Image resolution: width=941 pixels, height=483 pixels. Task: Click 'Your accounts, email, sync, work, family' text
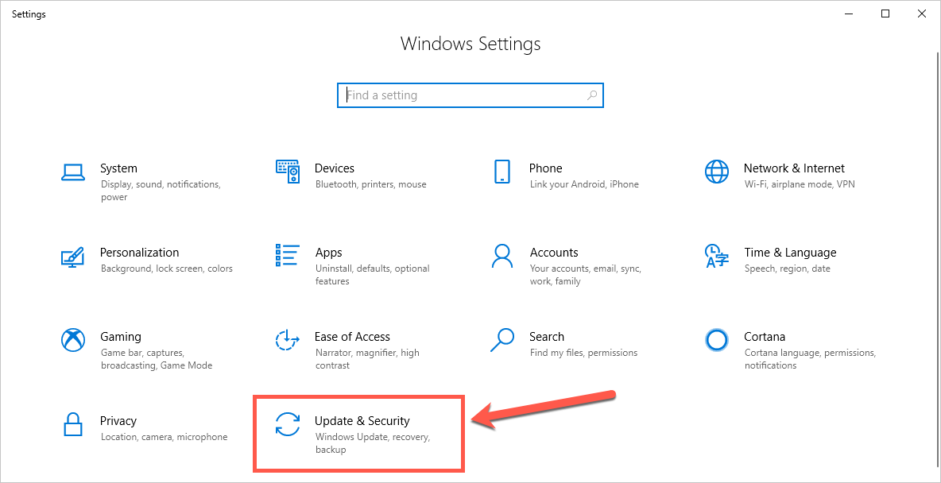pos(586,275)
